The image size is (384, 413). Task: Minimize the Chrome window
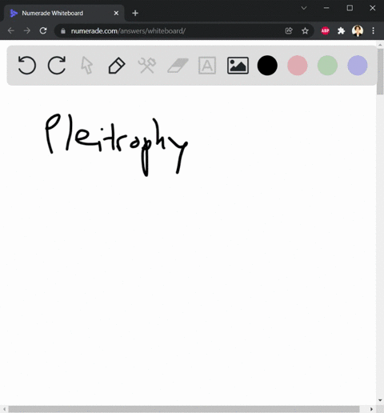click(326, 8)
